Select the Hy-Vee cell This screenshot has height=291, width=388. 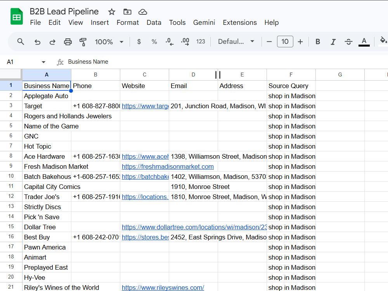coord(47,277)
